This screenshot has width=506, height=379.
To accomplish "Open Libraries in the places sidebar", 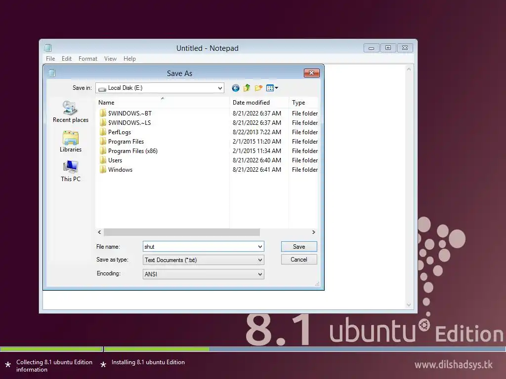I will [x=70, y=142].
